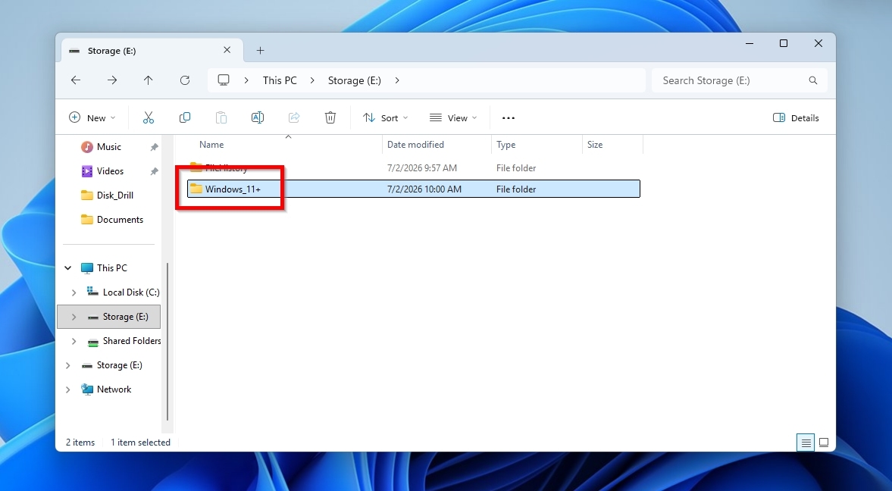The width and height of the screenshot is (892, 491).
Task: Open the New dropdown menu
Action: click(x=92, y=117)
